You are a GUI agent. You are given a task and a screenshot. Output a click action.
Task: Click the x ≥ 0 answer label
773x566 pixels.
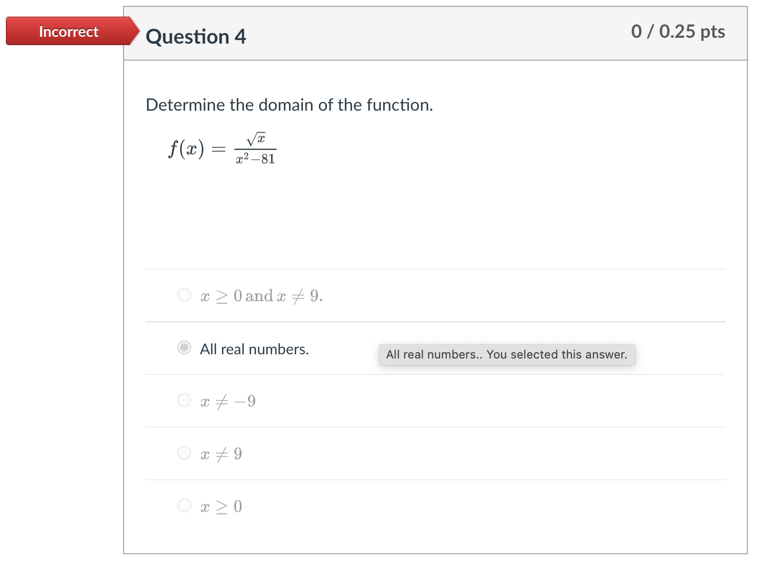click(221, 506)
